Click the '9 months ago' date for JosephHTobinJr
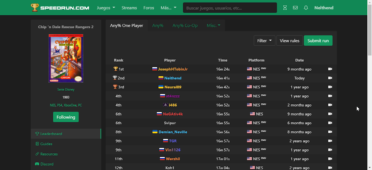Screen dimensions: 372x170 (299, 69)
